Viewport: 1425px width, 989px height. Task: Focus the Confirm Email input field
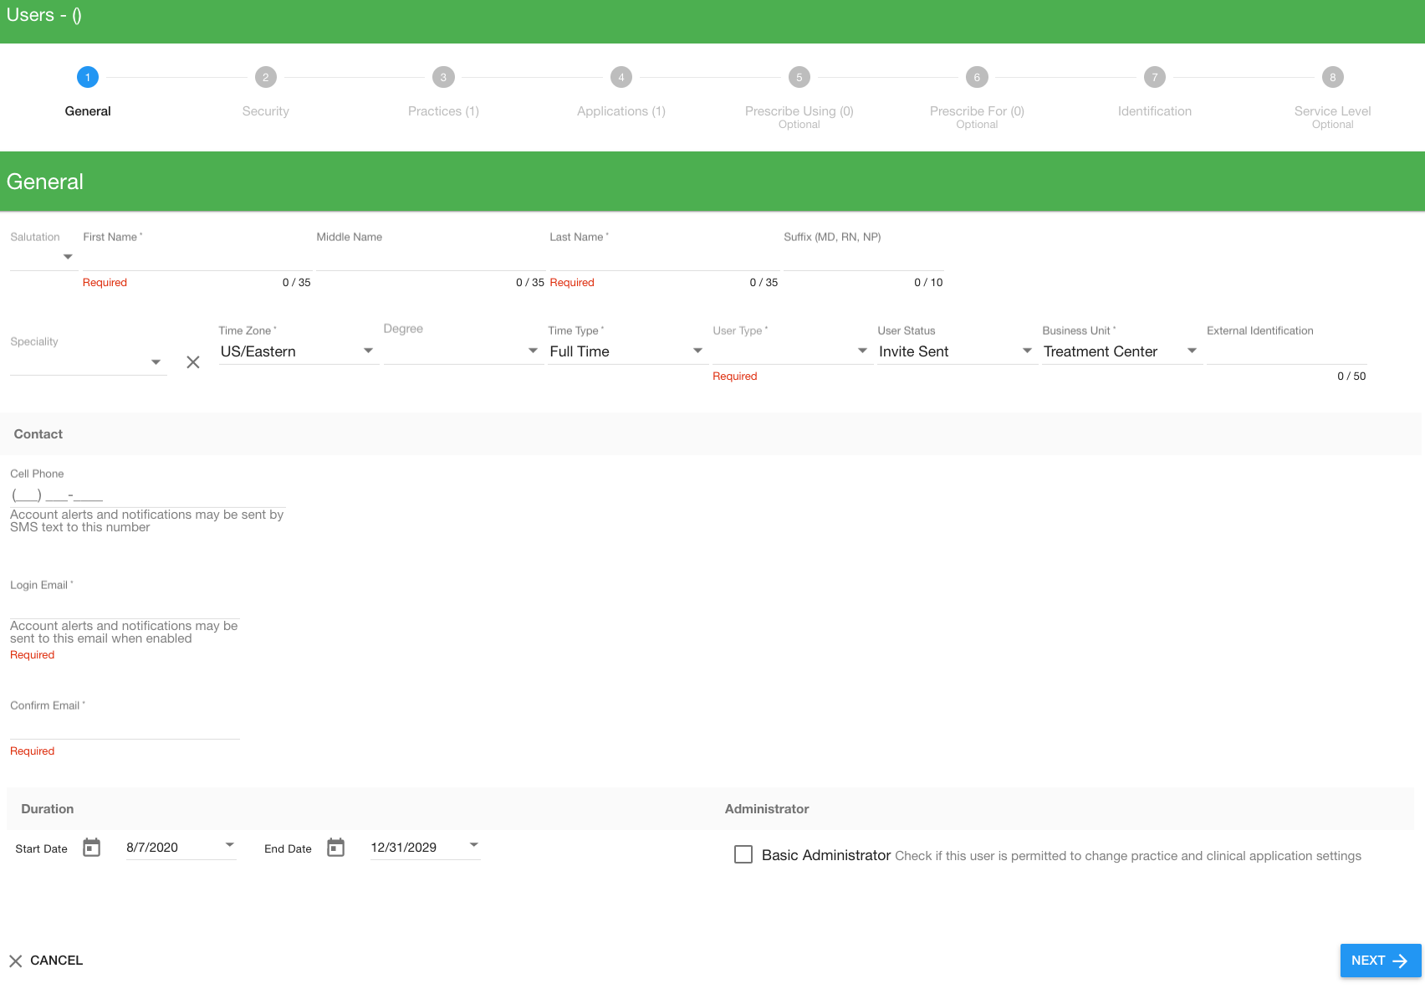[125, 727]
